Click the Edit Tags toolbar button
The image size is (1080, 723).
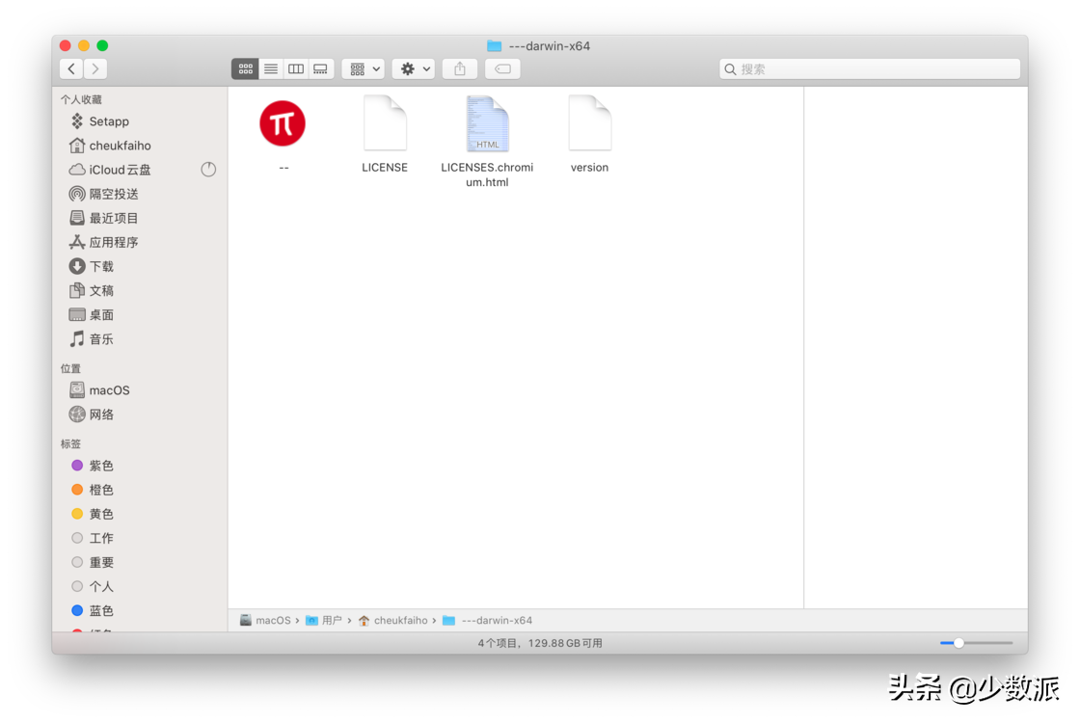click(x=502, y=68)
